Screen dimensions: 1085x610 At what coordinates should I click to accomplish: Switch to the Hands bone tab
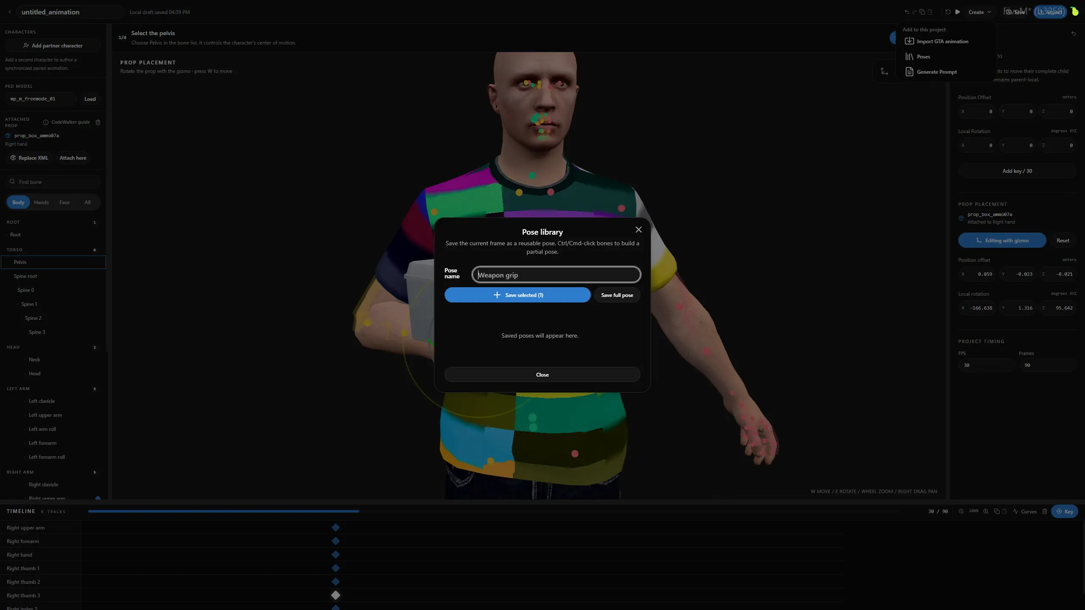41,202
